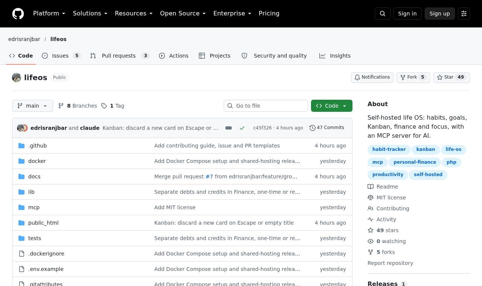Expand the Platform menu
This screenshot has height=286, width=482.
coord(49,14)
